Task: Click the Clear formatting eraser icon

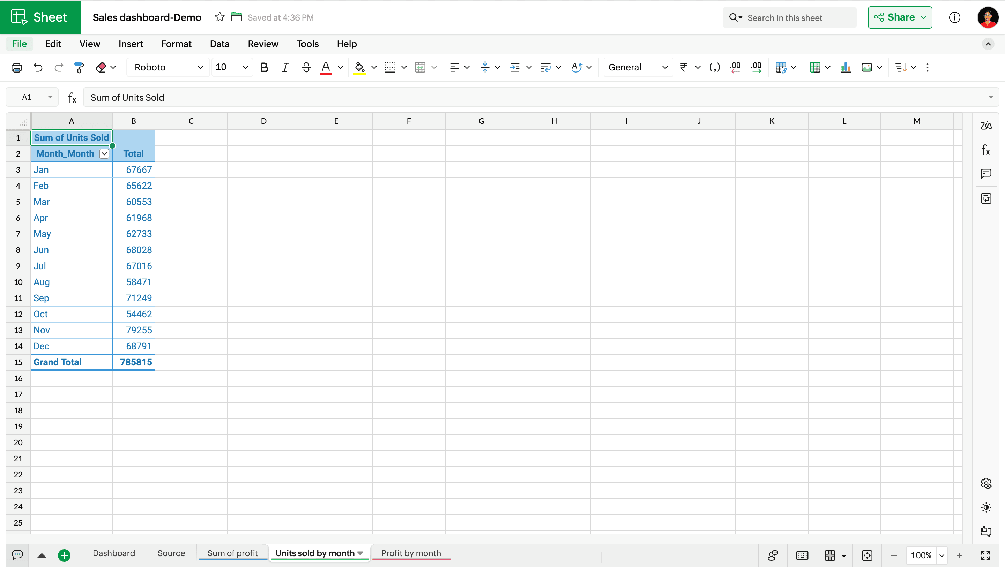Action: (100, 67)
